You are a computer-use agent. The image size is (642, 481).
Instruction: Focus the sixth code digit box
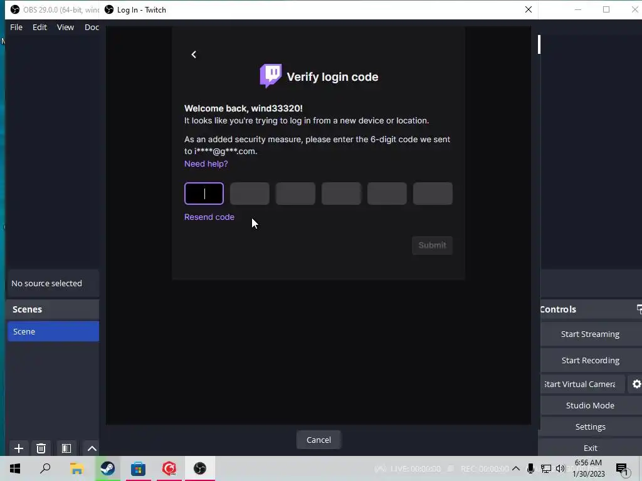click(x=433, y=194)
